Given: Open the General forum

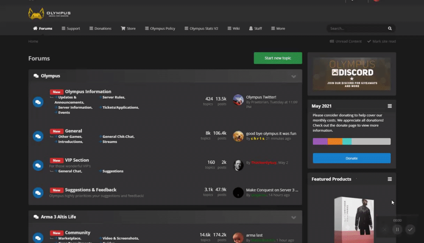Looking at the screenshot, I should pos(73,131).
